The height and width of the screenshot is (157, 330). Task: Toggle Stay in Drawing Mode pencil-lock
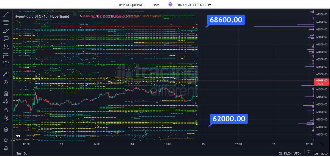point(6,102)
